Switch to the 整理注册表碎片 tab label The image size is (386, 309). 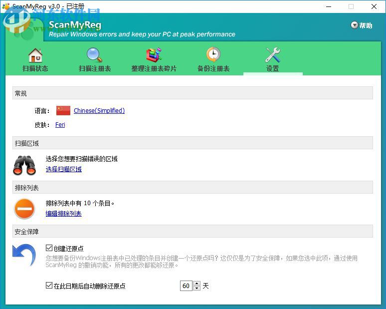(154, 68)
